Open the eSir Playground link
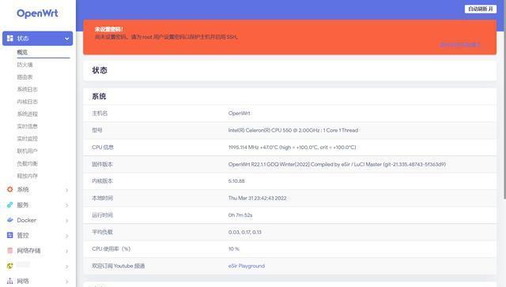Screen dimensions: 506x287 tap(247, 266)
